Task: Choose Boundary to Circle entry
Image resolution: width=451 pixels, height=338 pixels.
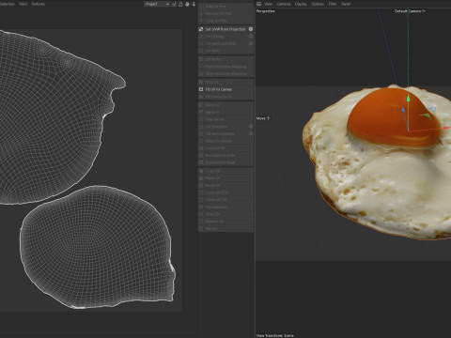Action: point(225,155)
